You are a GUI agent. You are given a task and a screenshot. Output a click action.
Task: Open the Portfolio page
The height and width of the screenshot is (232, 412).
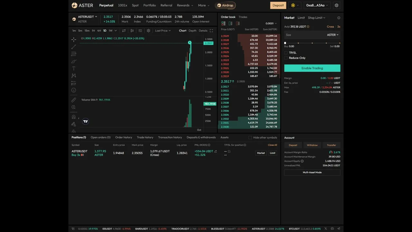tap(149, 5)
